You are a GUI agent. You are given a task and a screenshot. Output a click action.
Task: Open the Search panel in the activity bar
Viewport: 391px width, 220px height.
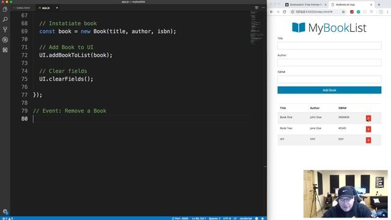point(5,20)
